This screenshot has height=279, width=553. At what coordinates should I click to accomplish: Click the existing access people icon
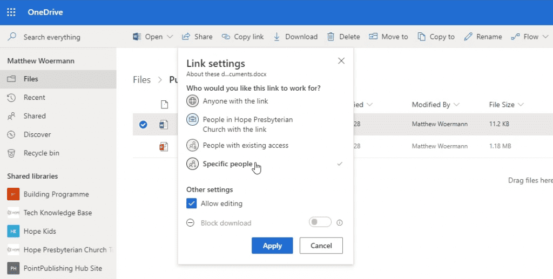(193, 145)
